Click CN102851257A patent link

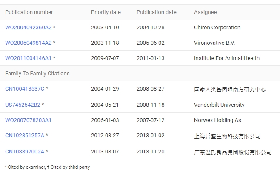25,136
